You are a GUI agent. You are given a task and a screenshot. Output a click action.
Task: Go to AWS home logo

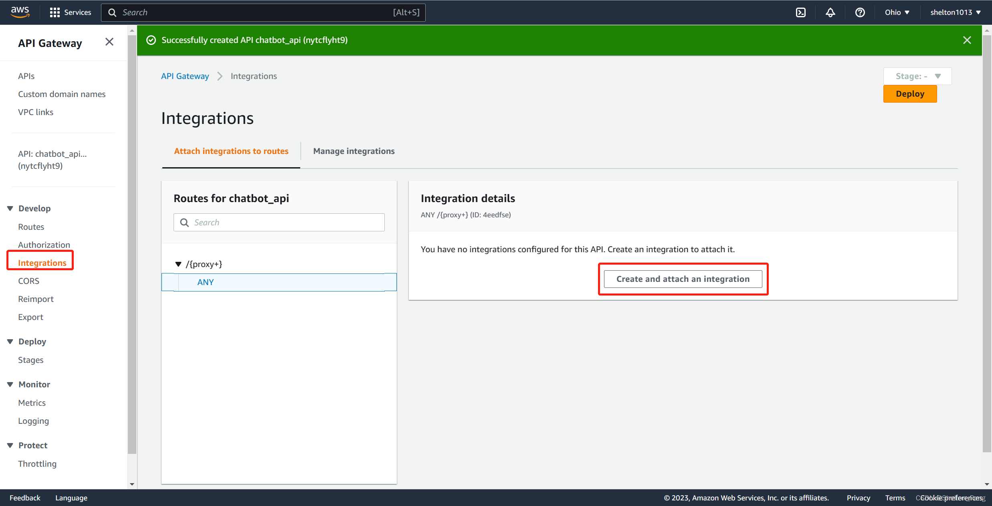tap(20, 12)
